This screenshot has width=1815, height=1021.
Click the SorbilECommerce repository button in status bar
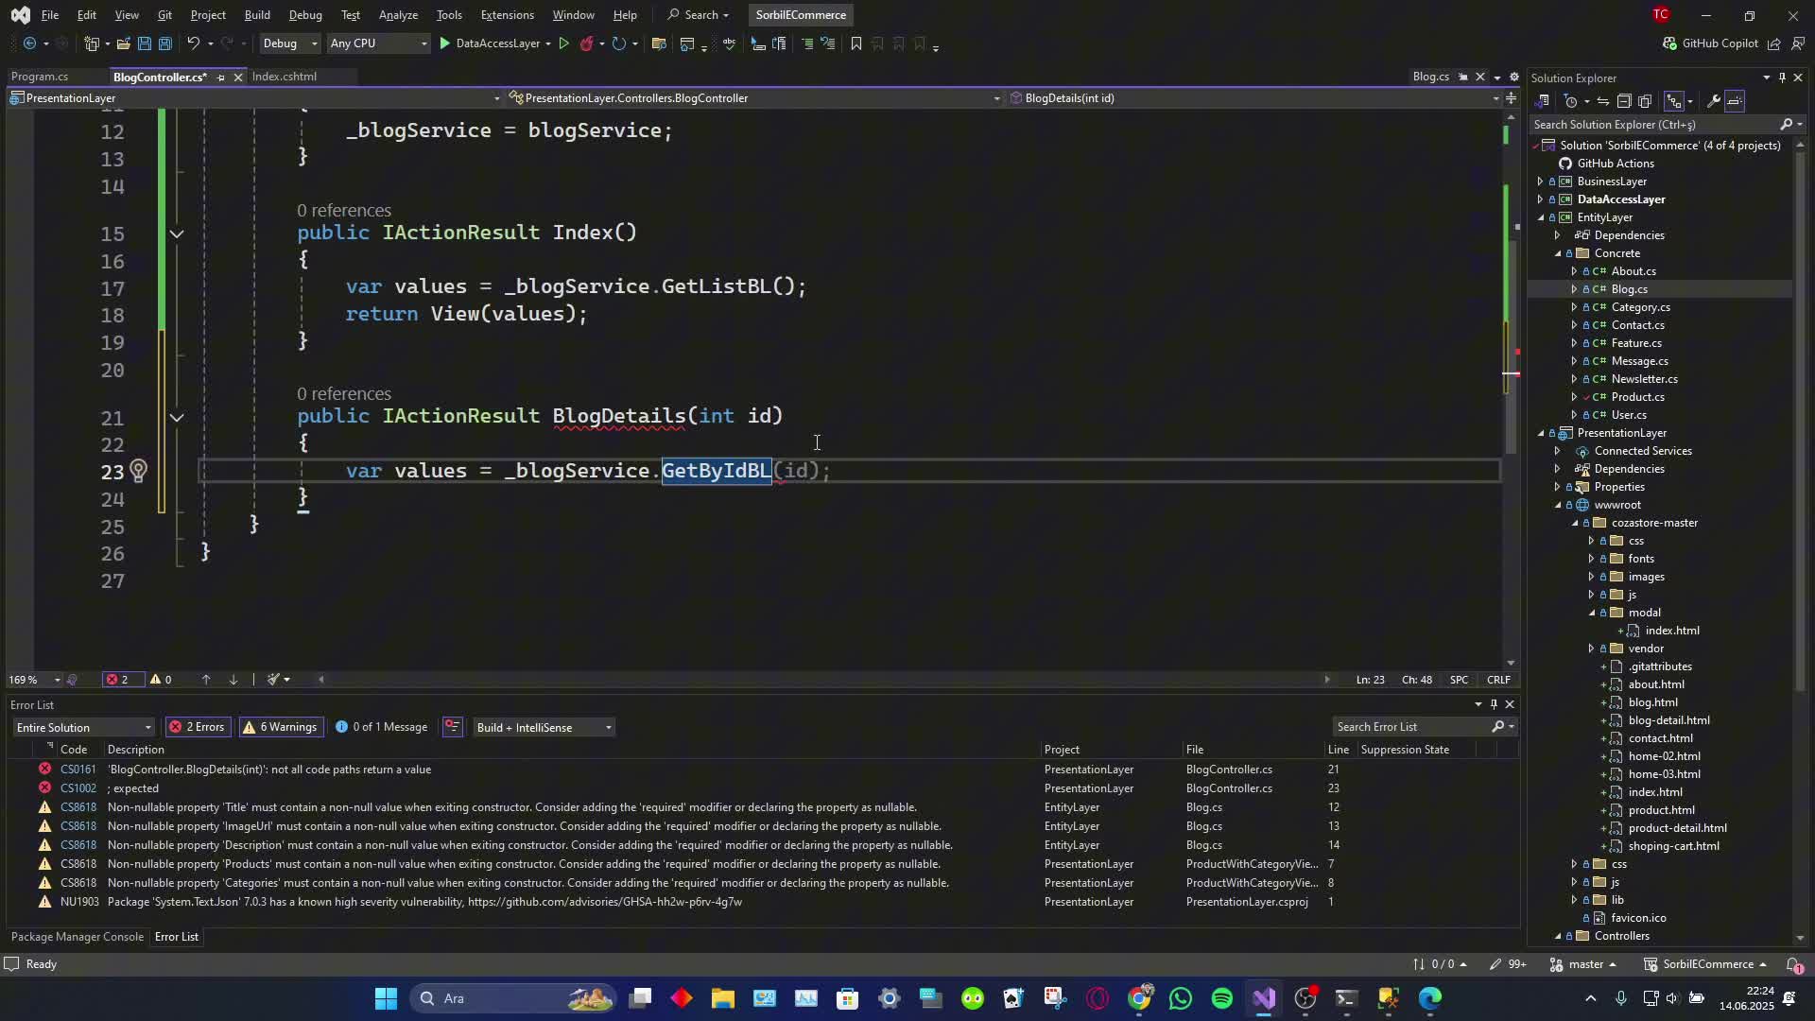(x=1706, y=964)
